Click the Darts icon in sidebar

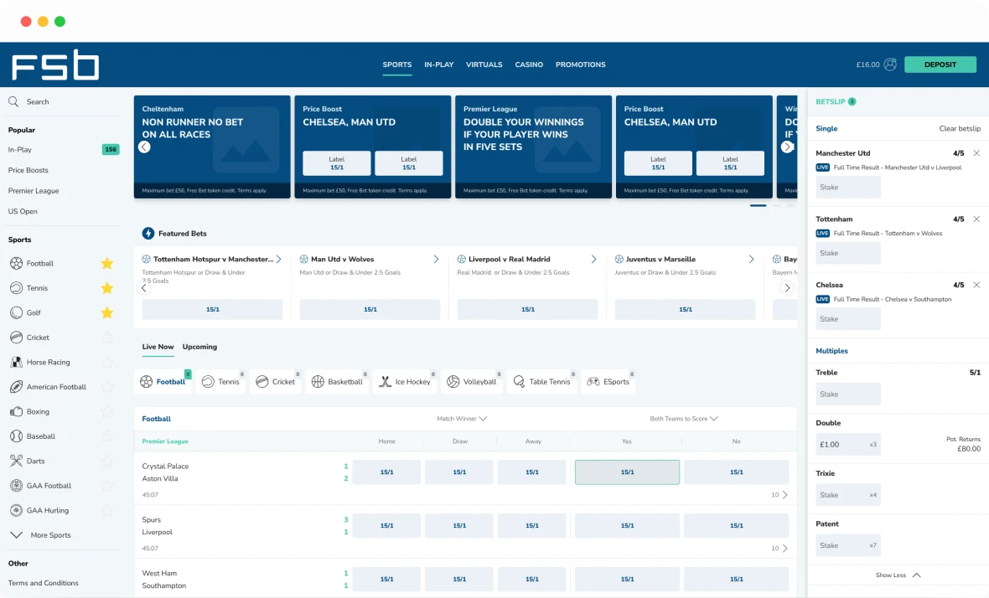pyautogui.click(x=17, y=461)
